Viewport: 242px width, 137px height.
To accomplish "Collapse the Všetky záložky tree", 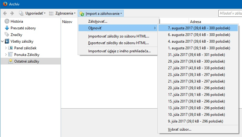I will point(3,41).
